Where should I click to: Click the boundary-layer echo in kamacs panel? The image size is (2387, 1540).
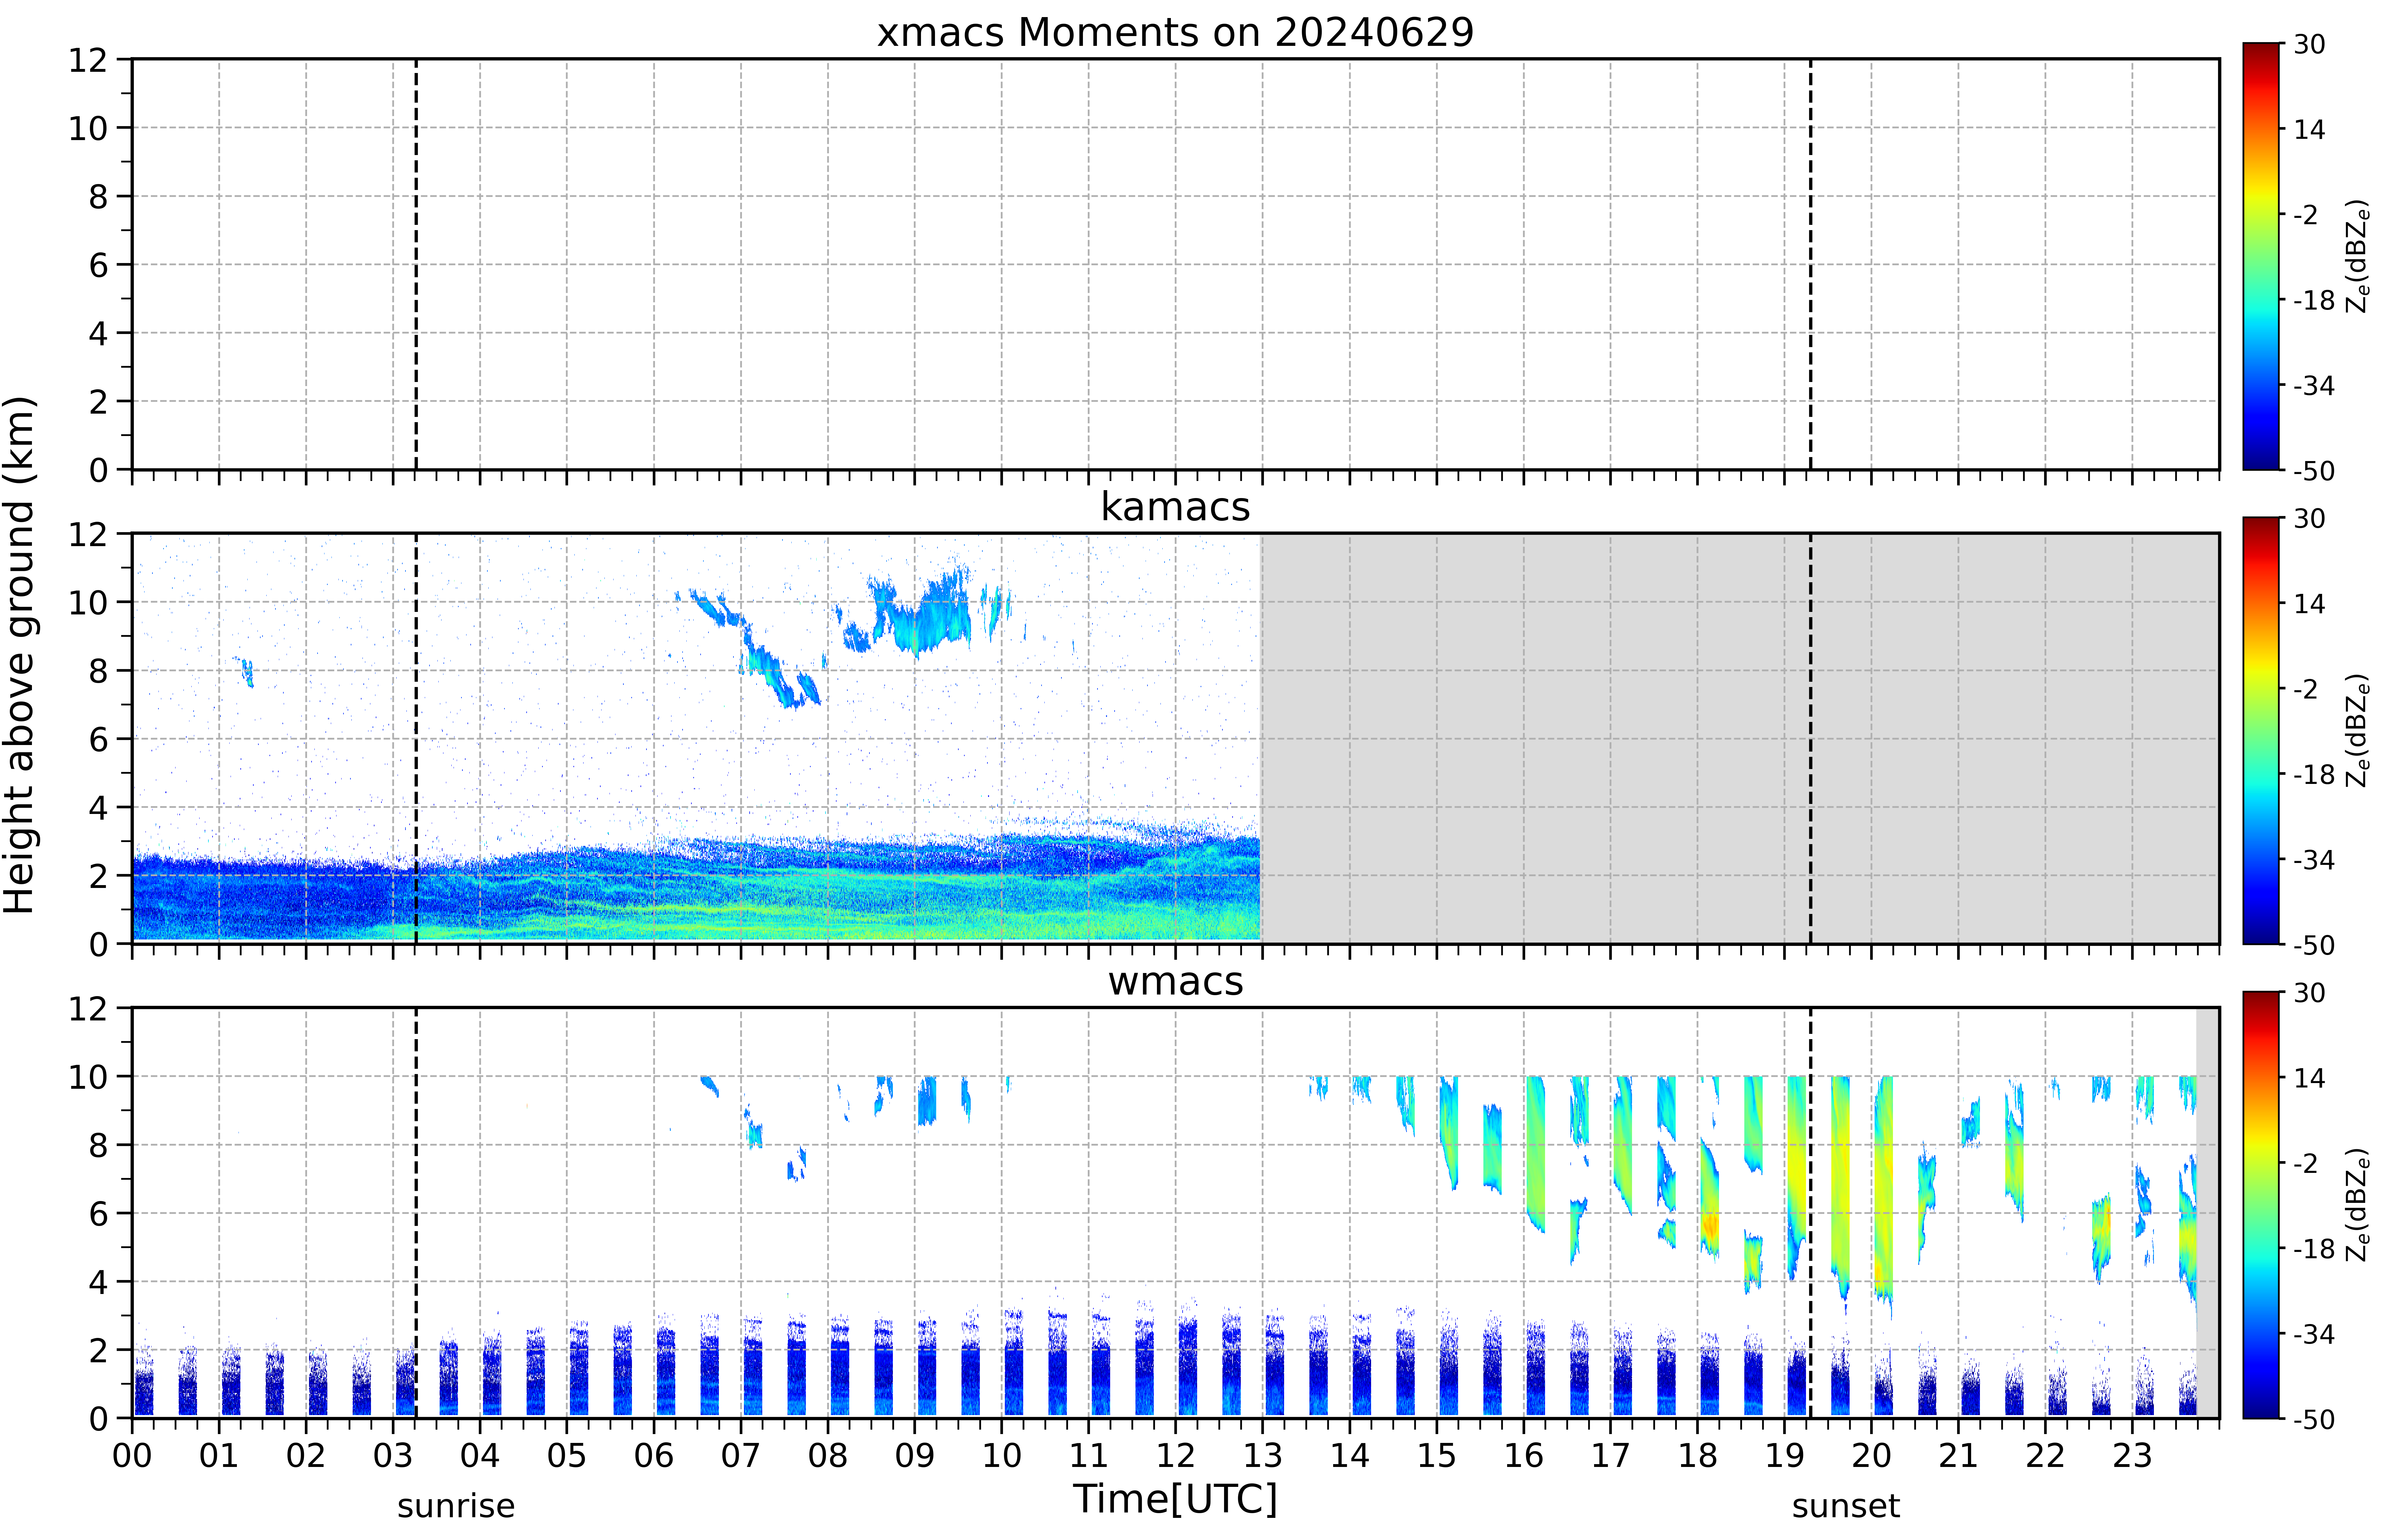696,890
